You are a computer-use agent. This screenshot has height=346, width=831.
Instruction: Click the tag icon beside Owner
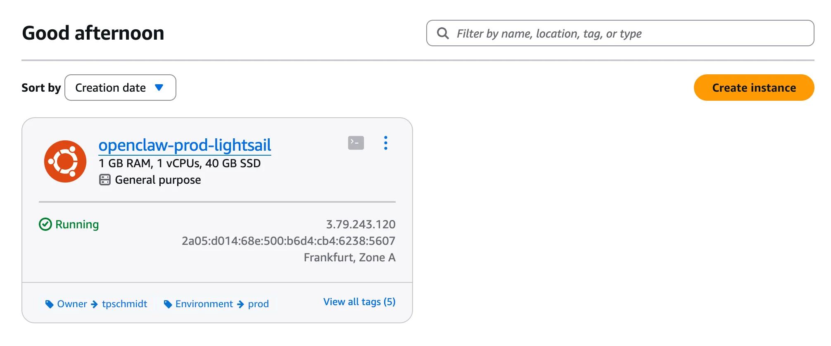(50, 304)
